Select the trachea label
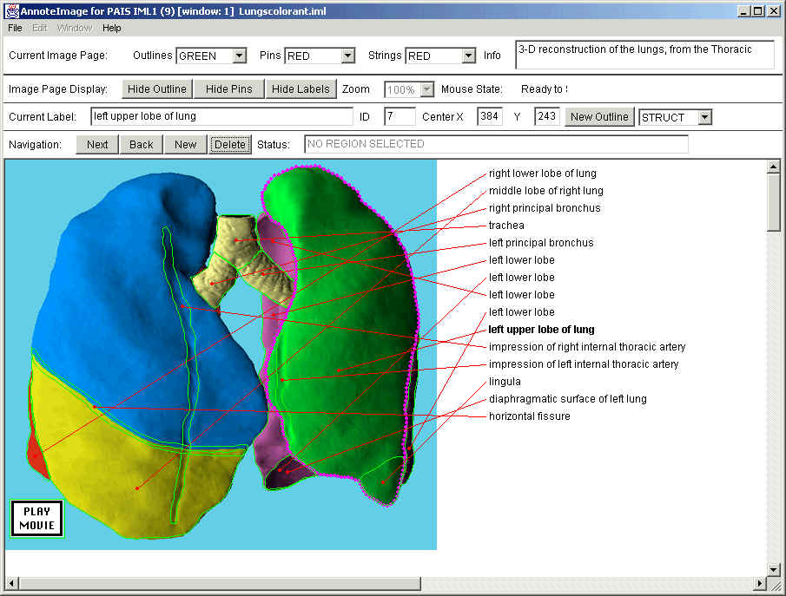Viewport: 786px width, 596px height. point(506,226)
